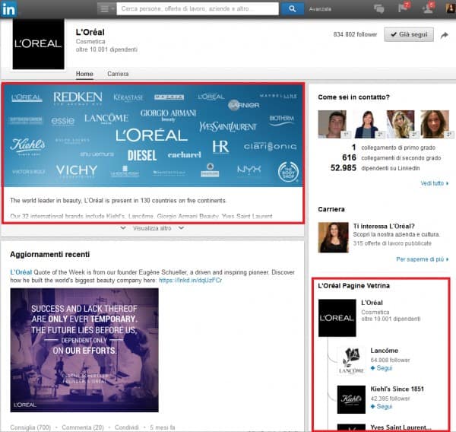Click Ti interessa L'Oréal? heading

point(384,226)
